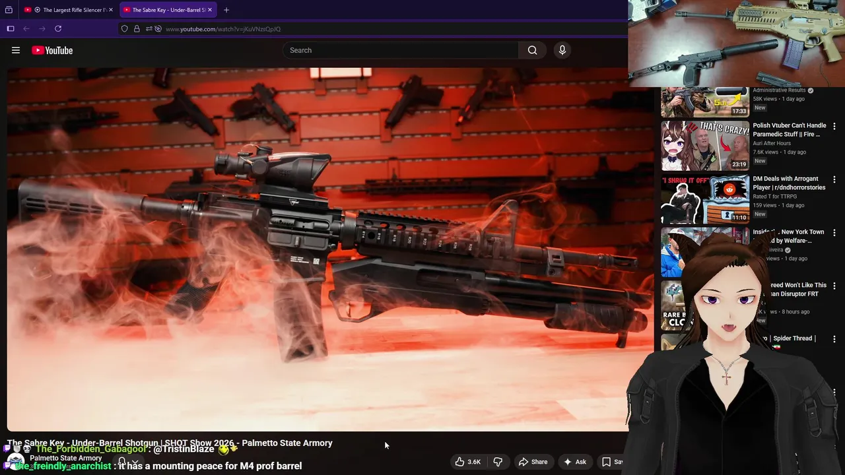Image resolution: width=845 pixels, height=475 pixels.
Task: Click the video title The Sabre Key
Action: (170, 443)
